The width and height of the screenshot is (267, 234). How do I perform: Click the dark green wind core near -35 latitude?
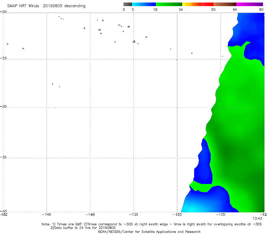point(227,152)
